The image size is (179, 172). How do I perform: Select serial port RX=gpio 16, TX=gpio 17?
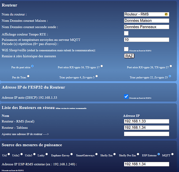[x=102, y=66]
